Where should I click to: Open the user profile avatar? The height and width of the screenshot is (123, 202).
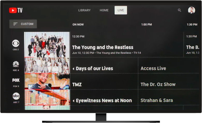191,10
